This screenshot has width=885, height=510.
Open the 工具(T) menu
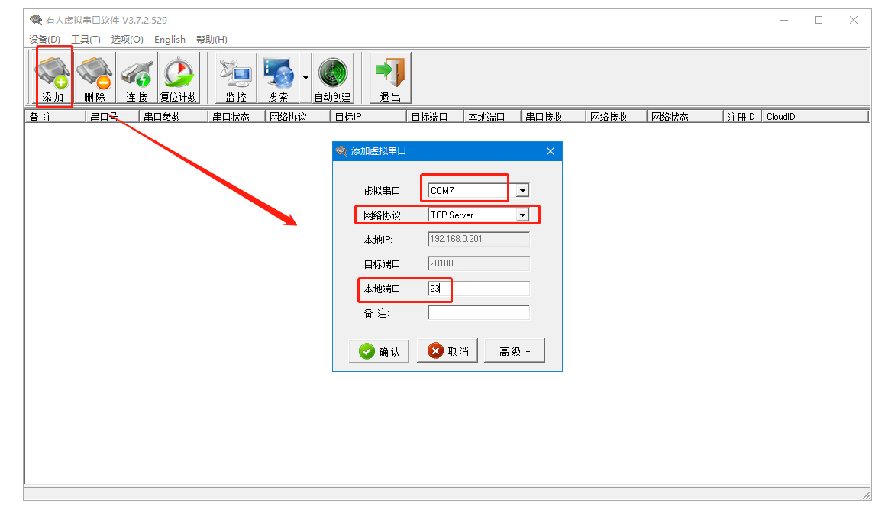click(86, 40)
